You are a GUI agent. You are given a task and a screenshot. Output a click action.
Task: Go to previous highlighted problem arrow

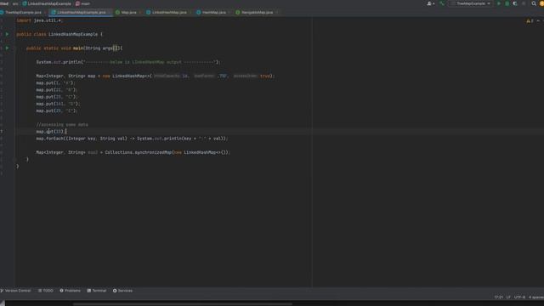tap(538, 20)
